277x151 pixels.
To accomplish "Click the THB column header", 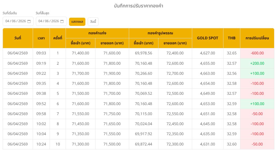I will tap(232, 38).
